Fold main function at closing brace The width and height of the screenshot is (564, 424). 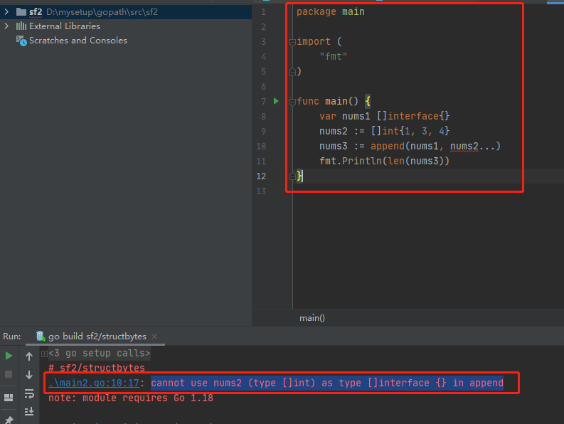[x=292, y=176]
